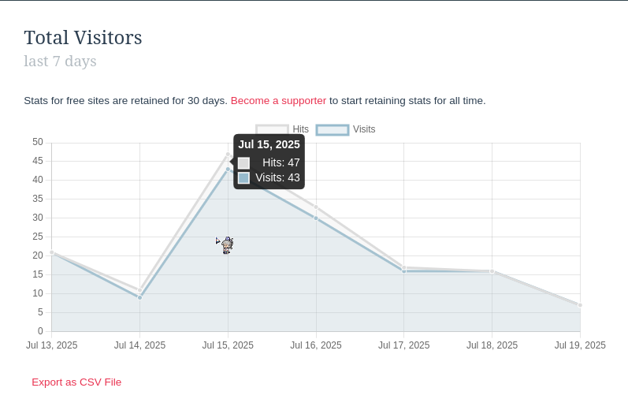Screen dimensions: 628x399
Task: Select the Jul 15 Visits data point
Action: click(x=228, y=170)
